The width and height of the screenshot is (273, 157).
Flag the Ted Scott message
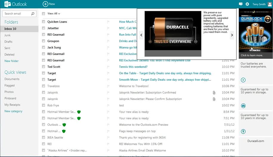108,67
